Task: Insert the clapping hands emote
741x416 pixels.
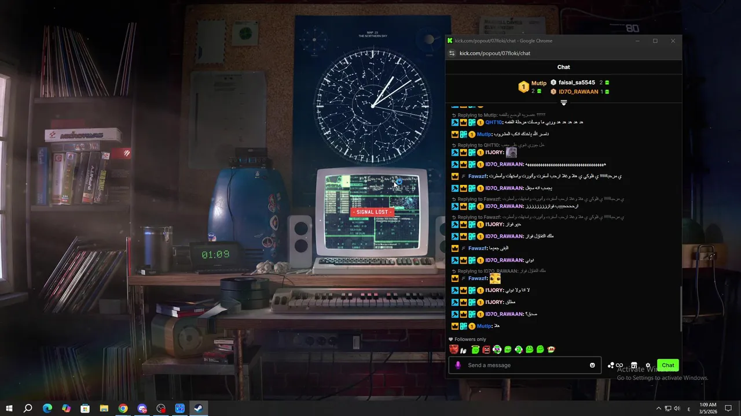Action: pos(464,350)
